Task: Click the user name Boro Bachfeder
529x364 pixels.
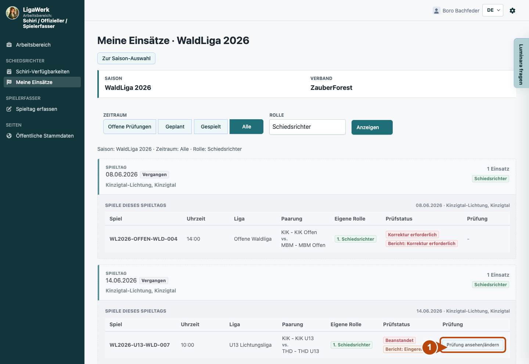Action: [461, 11]
